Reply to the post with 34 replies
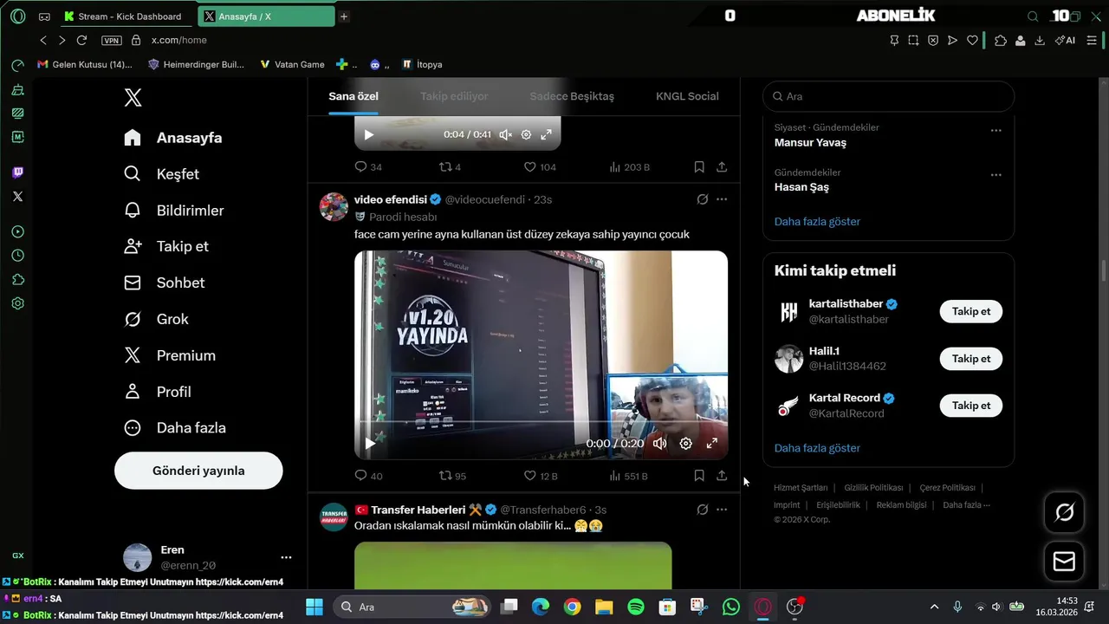The width and height of the screenshot is (1109, 624). [x=368, y=166]
